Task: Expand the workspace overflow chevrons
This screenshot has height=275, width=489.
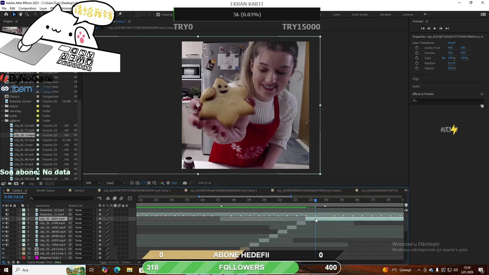Action: [425, 15]
